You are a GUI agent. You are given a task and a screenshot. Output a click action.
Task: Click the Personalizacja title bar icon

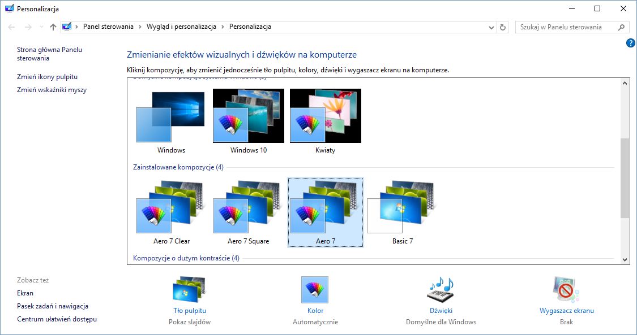click(x=10, y=8)
